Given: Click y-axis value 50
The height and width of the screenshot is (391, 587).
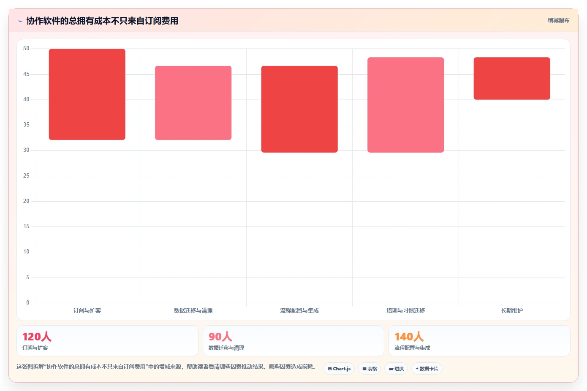Looking at the screenshot, I should pyautogui.click(x=26, y=49).
